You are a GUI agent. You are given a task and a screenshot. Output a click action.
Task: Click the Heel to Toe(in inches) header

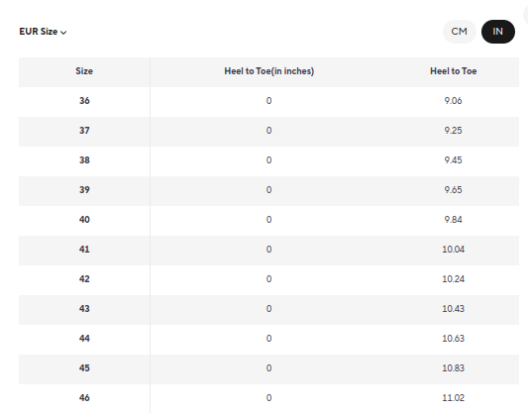click(x=269, y=71)
